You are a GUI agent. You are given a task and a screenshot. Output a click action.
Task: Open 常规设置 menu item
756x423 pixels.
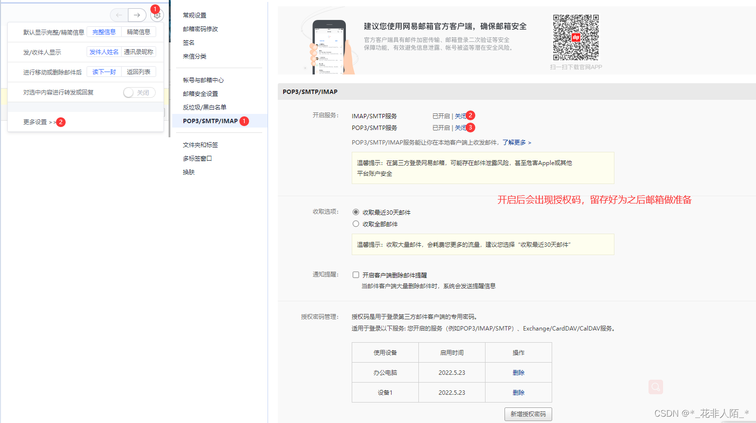[195, 16]
